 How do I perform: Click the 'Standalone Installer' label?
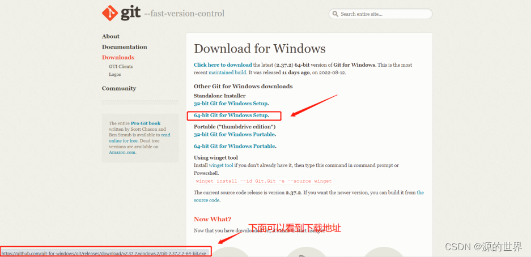(x=219, y=96)
